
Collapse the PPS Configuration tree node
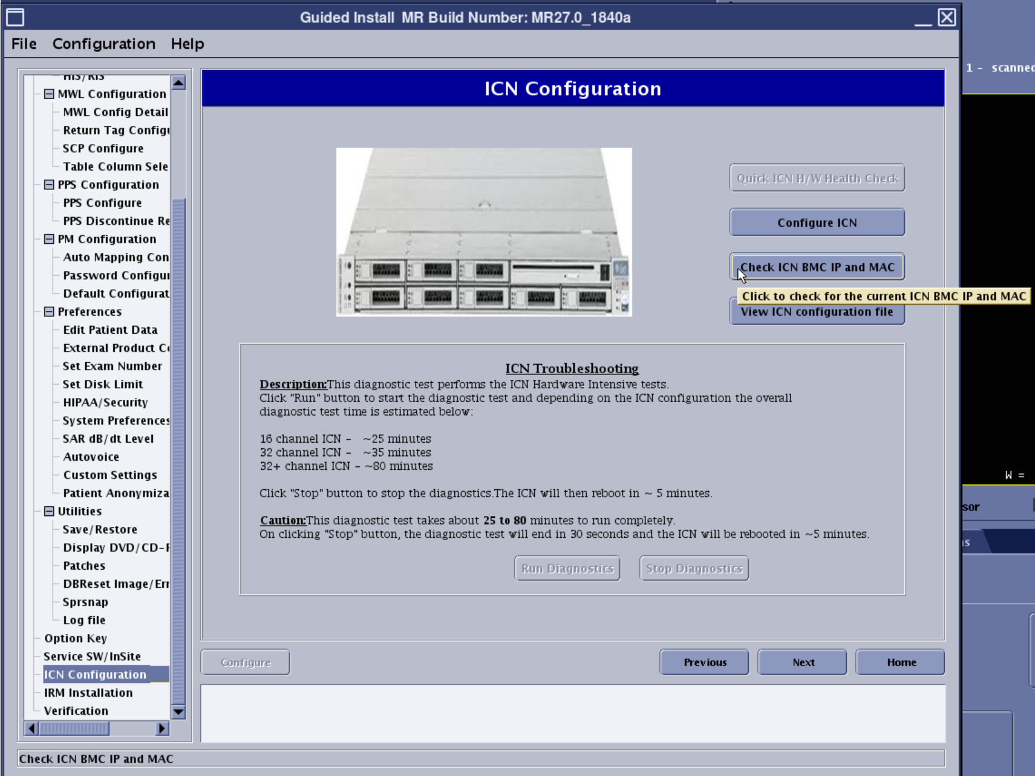coord(49,184)
